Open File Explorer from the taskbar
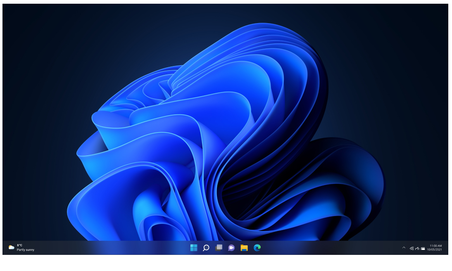This screenshot has height=271, width=452. (244, 248)
